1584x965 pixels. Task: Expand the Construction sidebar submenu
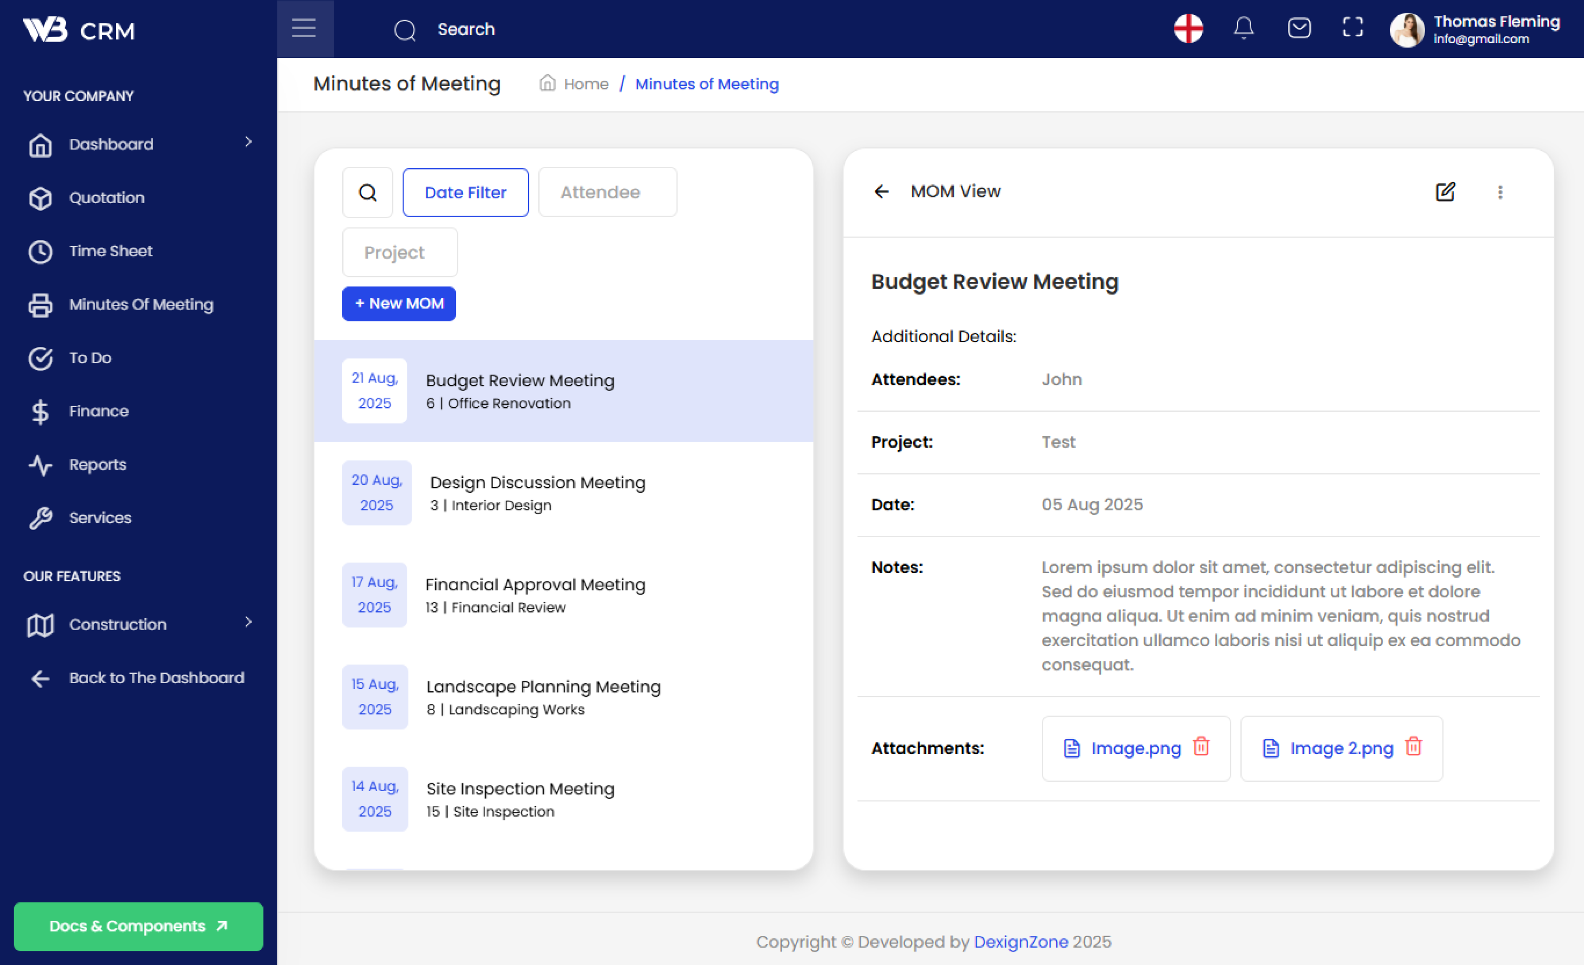(248, 622)
